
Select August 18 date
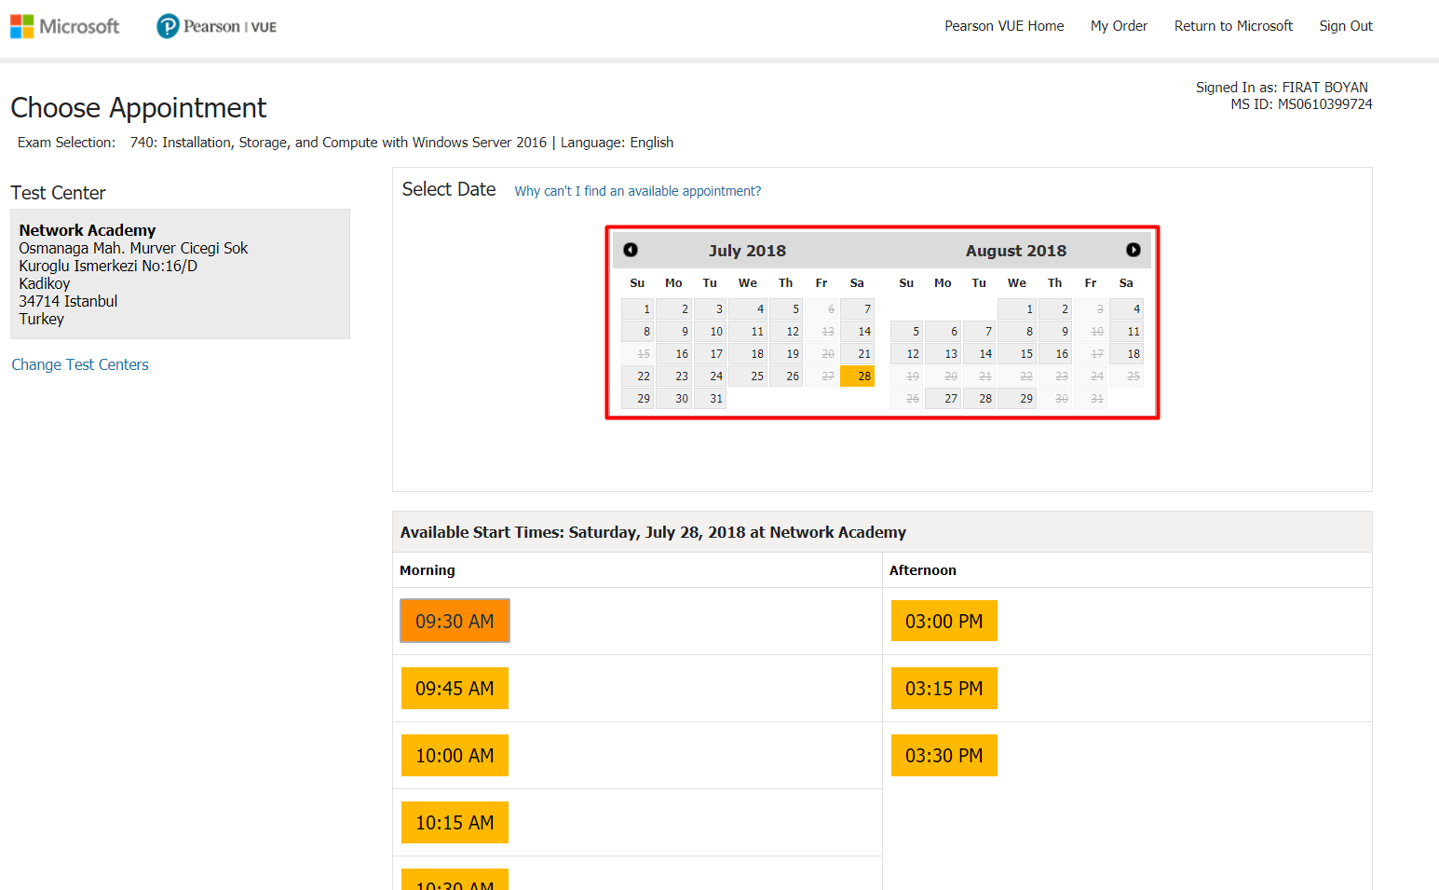point(1126,353)
